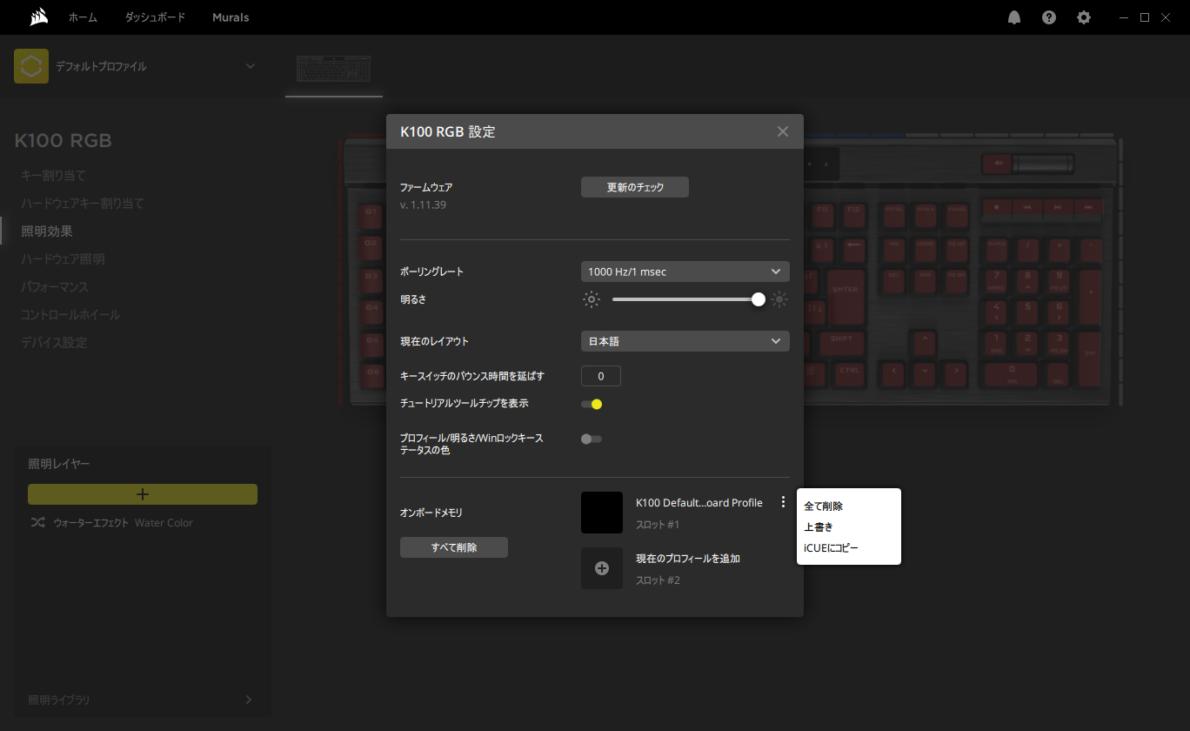Toggle tutorial tooltips display switch
Viewport: 1190px width, 731px height.
[592, 404]
